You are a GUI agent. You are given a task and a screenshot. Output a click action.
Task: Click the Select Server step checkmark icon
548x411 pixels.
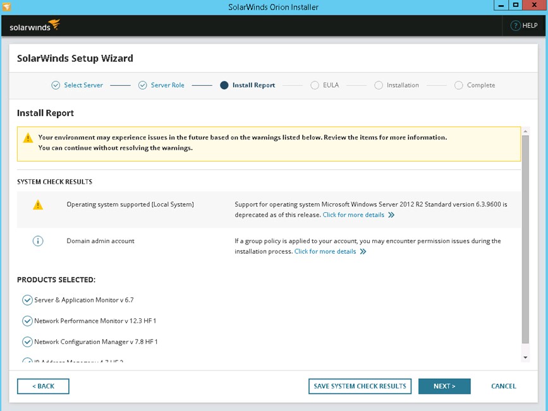point(56,85)
